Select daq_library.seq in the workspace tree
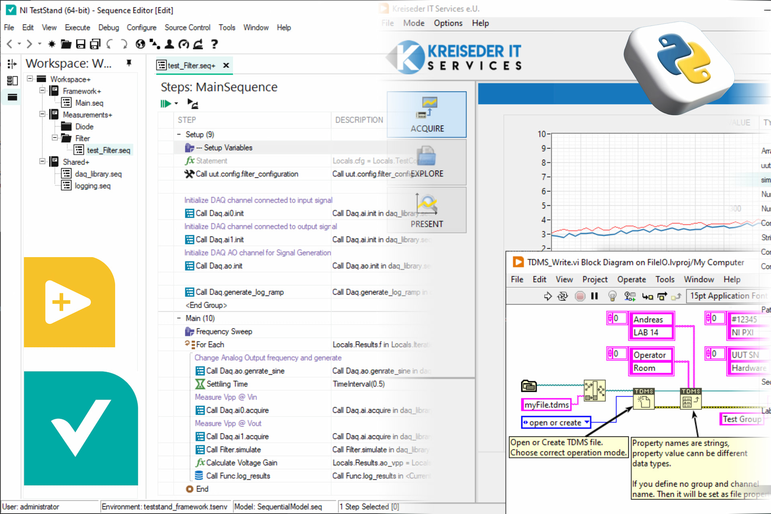 [x=98, y=173]
